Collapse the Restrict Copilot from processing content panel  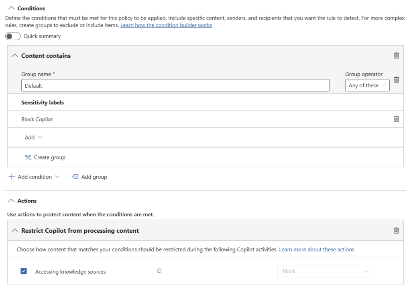click(15, 230)
